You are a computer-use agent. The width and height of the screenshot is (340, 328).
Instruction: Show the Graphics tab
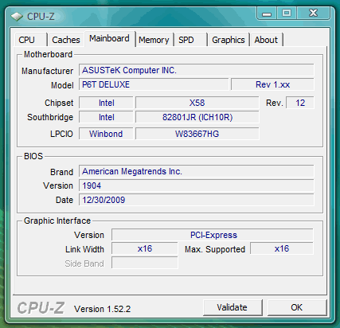tap(229, 40)
